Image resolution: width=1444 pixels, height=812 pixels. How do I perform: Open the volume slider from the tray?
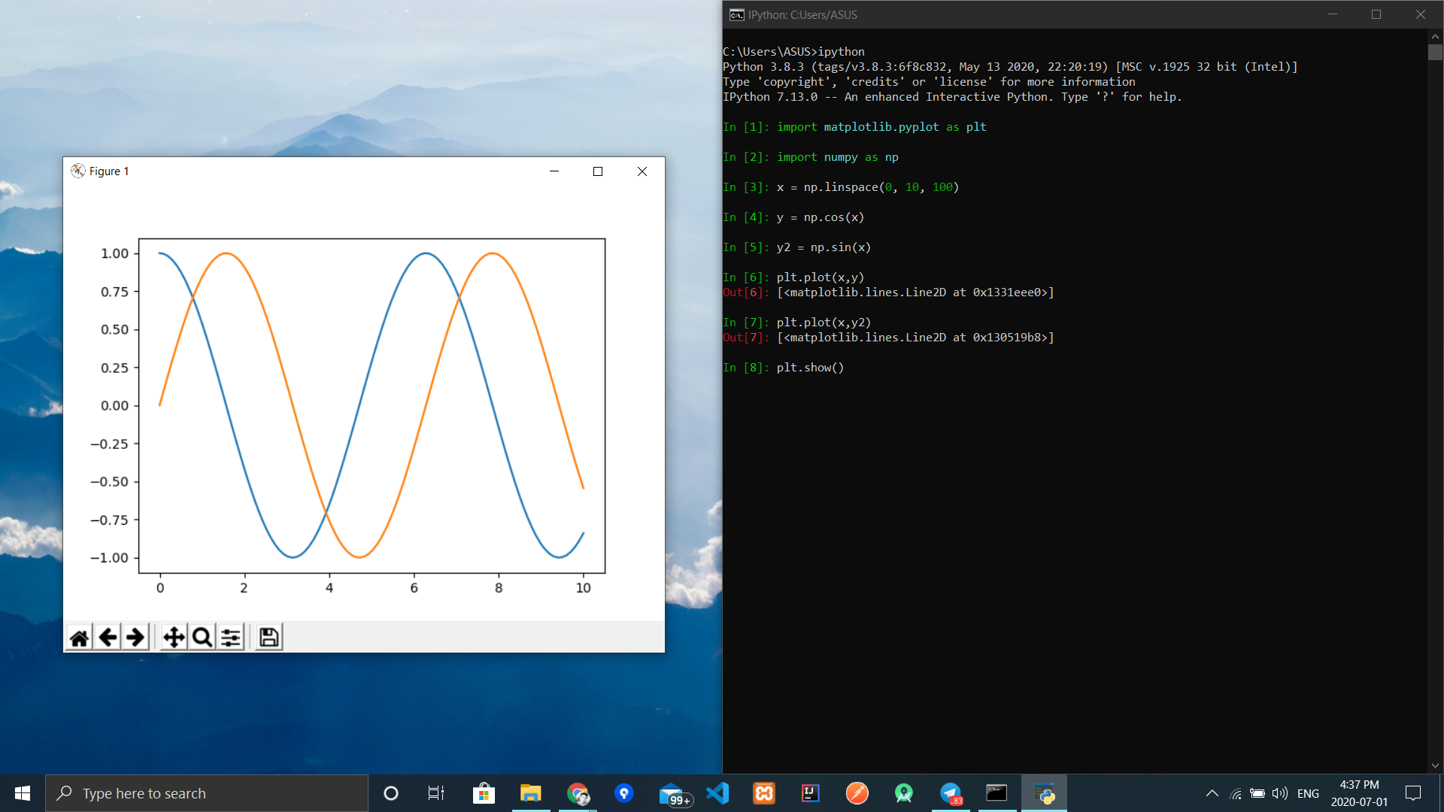[1279, 793]
